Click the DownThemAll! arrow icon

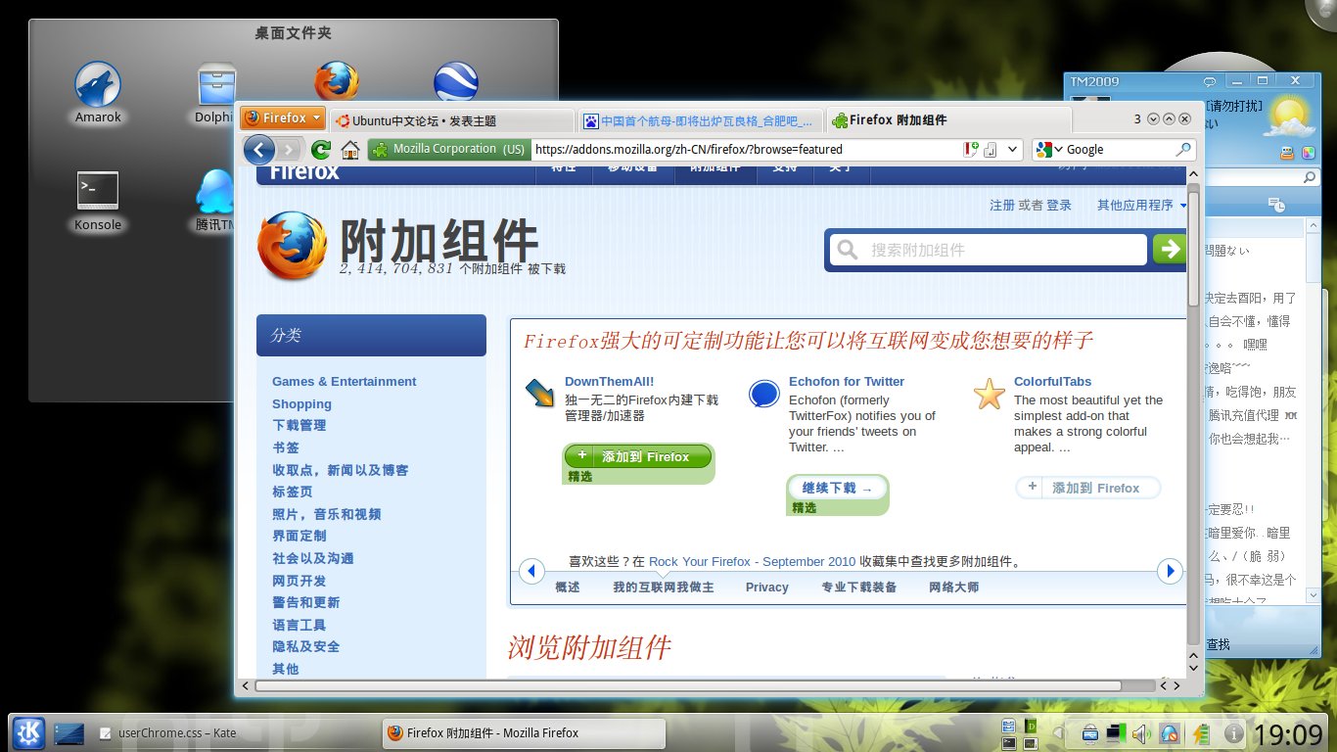(539, 393)
